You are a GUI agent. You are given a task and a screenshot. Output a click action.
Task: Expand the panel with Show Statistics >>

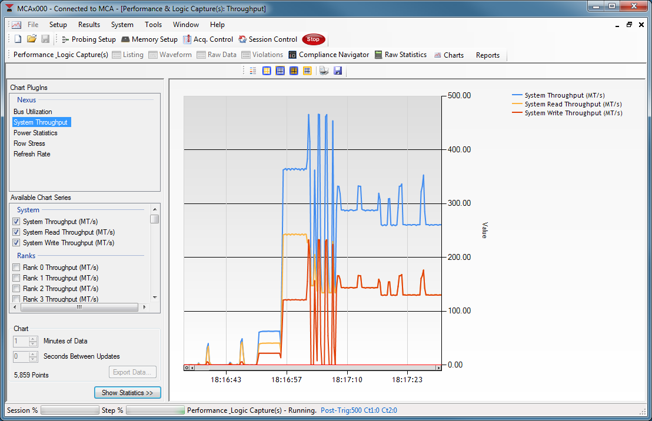[127, 393]
